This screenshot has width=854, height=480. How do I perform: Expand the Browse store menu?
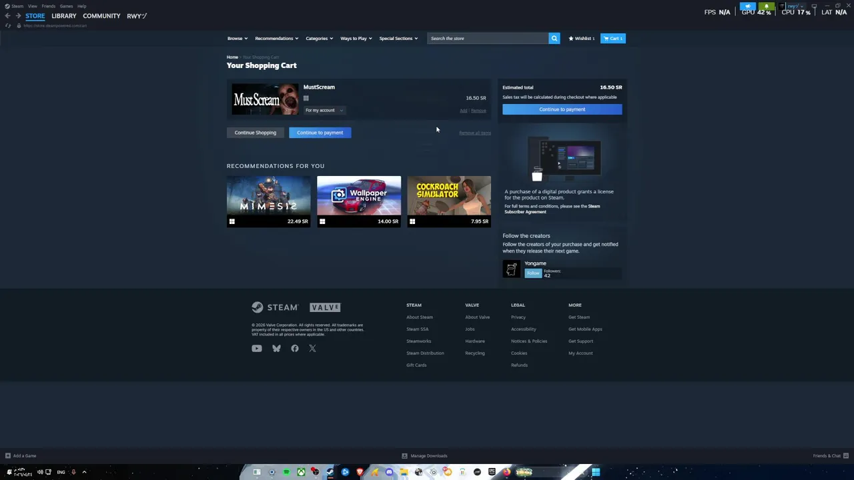pyautogui.click(x=237, y=38)
